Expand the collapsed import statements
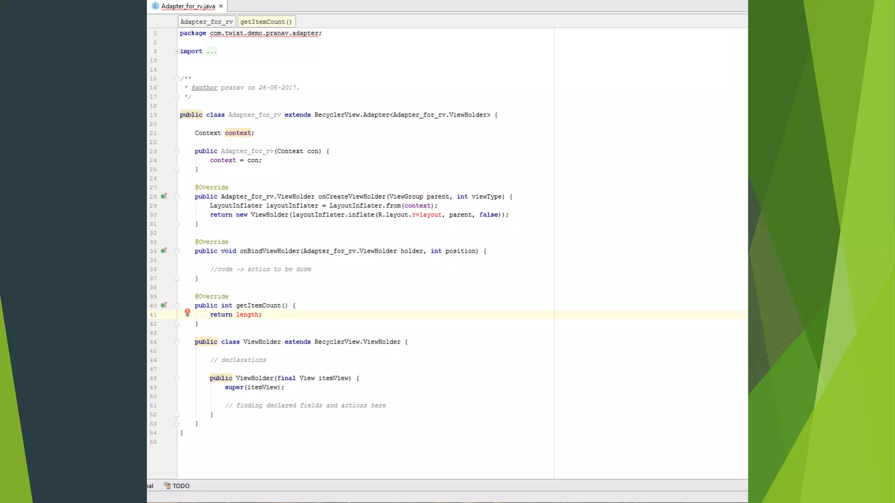 [177, 52]
